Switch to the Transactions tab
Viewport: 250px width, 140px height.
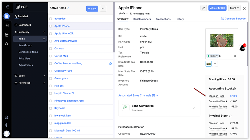pos(163,19)
